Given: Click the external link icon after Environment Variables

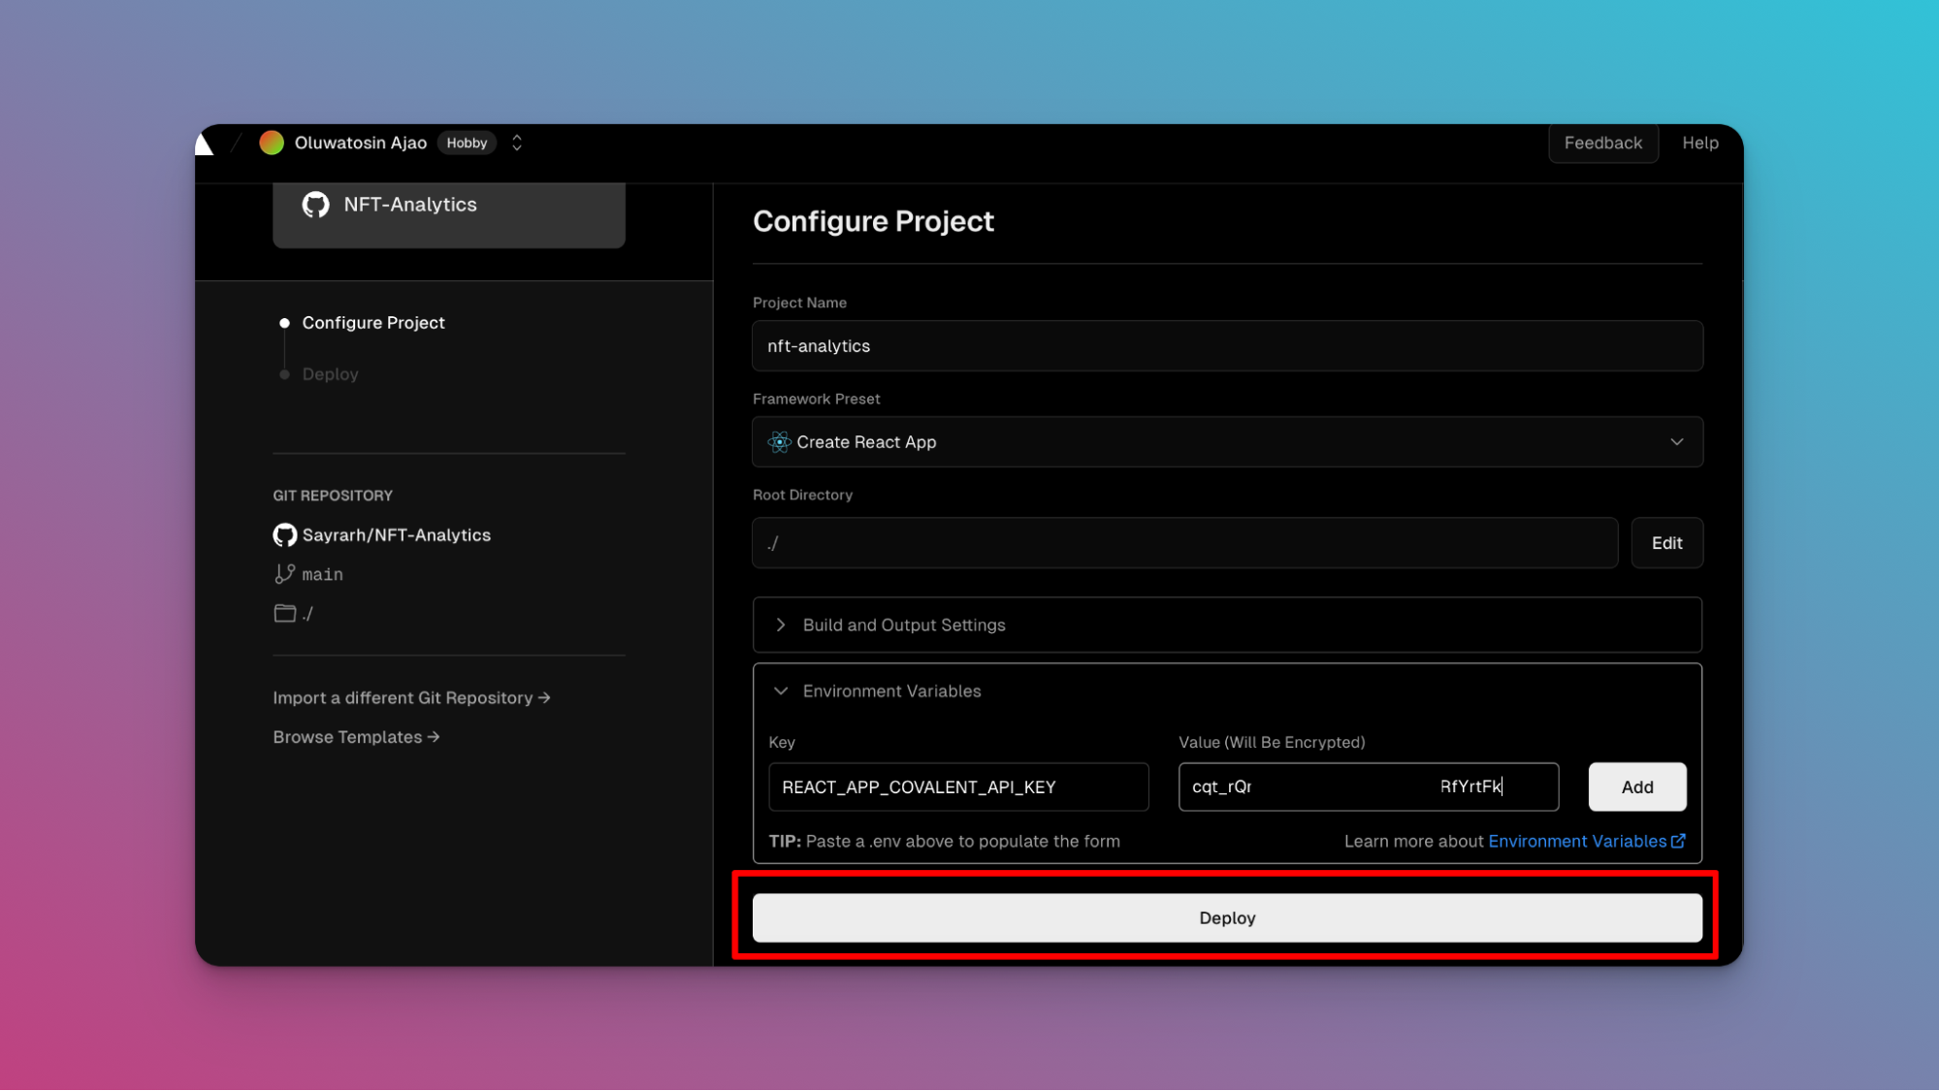Looking at the screenshot, I should [1678, 841].
